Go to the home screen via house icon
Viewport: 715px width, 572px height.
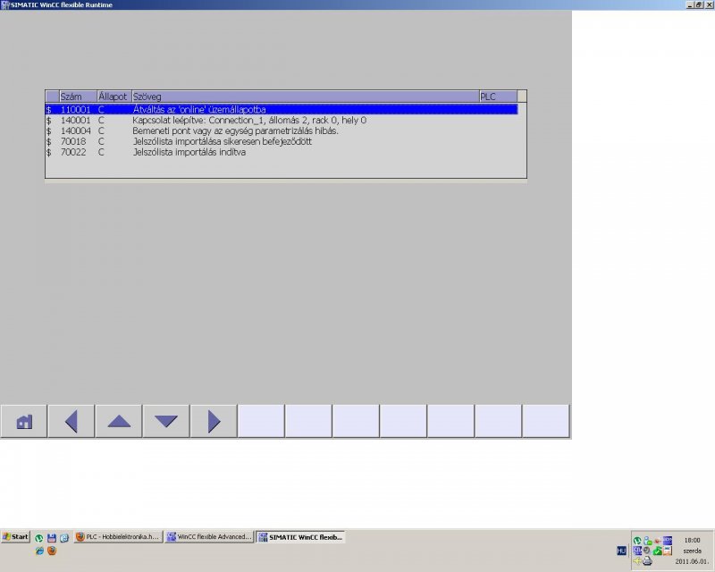click(24, 421)
